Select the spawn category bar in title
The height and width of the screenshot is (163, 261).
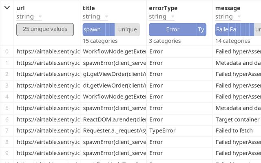click(91, 29)
